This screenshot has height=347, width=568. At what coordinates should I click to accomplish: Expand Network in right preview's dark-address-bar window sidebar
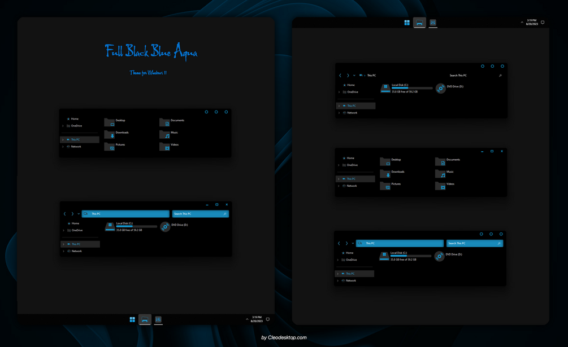pos(339,113)
